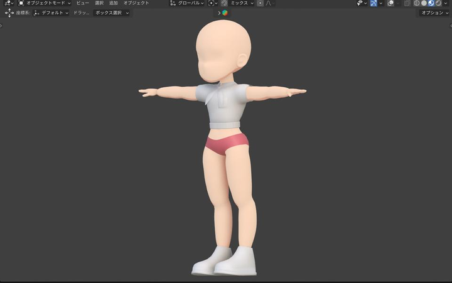Toggle the viewport gizmo display
452x283 pixels.
click(374, 3)
